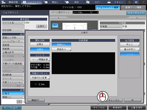Image resolution: width=147 pixels, height=110 pixels.
Task: Click the inner offset 0.0mm value display
Action: click(40, 84)
